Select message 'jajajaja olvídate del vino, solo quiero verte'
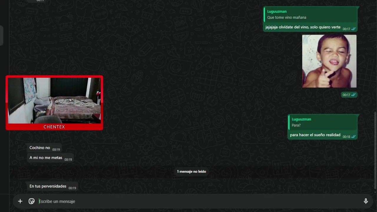377x212 pixels. [x=303, y=27]
